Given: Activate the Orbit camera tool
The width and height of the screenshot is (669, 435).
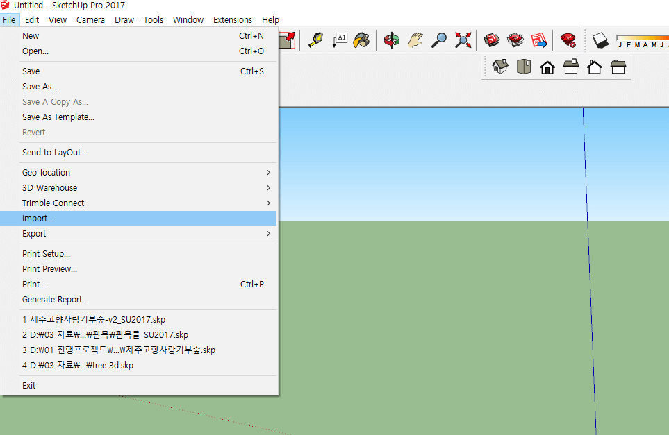Looking at the screenshot, I should [x=391, y=40].
